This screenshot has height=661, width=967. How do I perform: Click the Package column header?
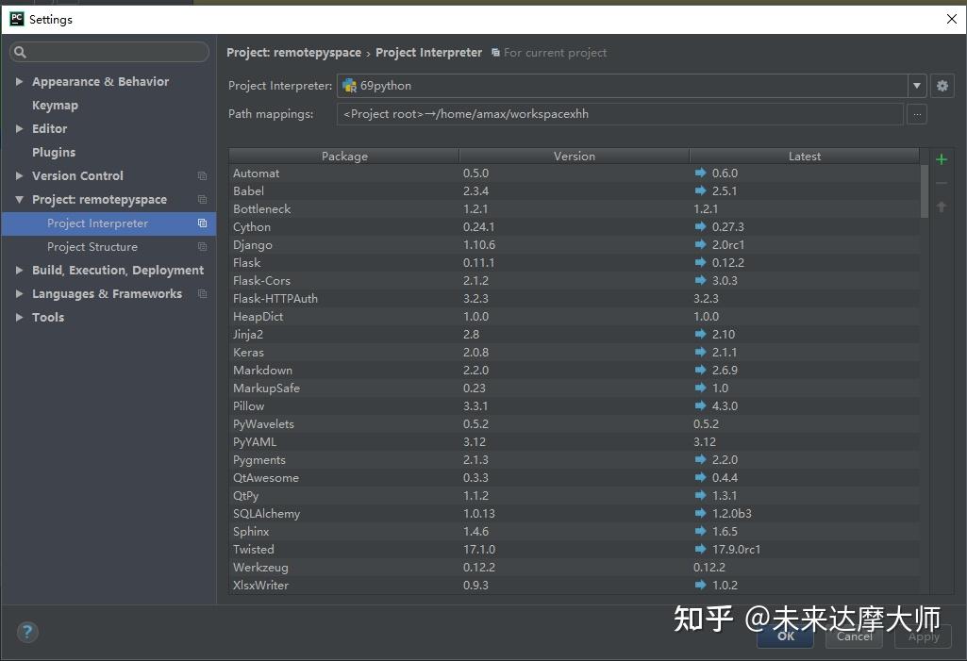[344, 156]
